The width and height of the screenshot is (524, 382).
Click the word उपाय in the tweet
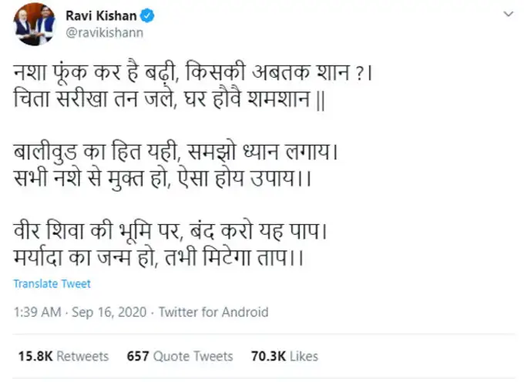coord(262,179)
